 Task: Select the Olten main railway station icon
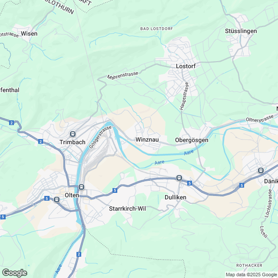pyautogui.click(x=81, y=187)
